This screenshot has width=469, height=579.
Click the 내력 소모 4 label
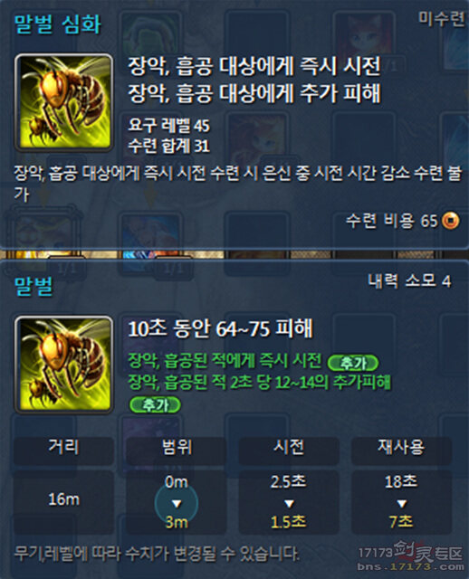point(409,281)
